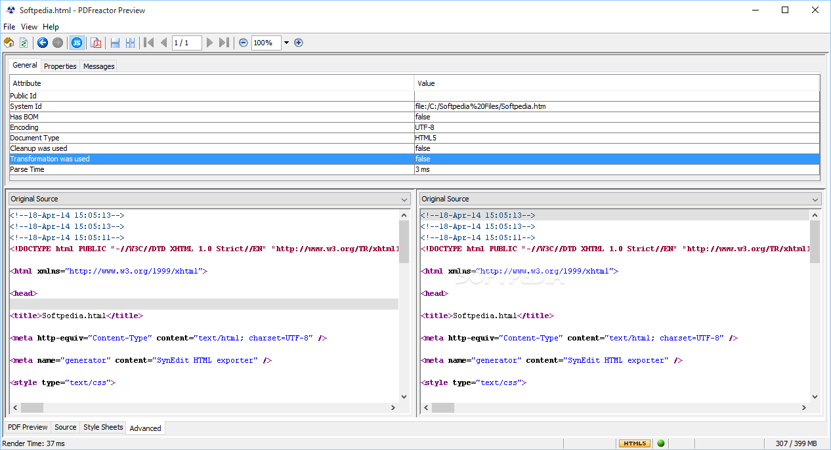Click right arrow of right horizontal scrollbar
831x450 pixels.
(804, 407)
